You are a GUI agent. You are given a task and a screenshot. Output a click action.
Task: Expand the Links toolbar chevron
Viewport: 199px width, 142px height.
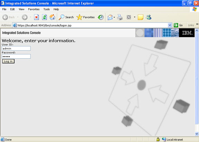197,24
